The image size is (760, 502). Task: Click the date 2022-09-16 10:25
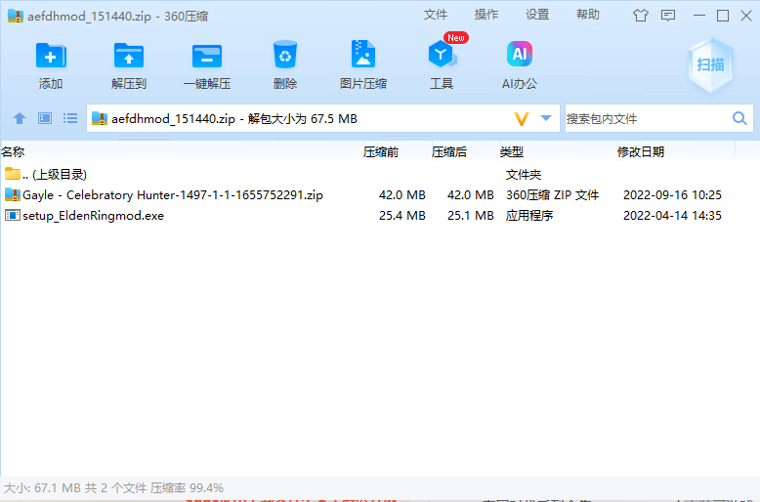click(672, 194)
